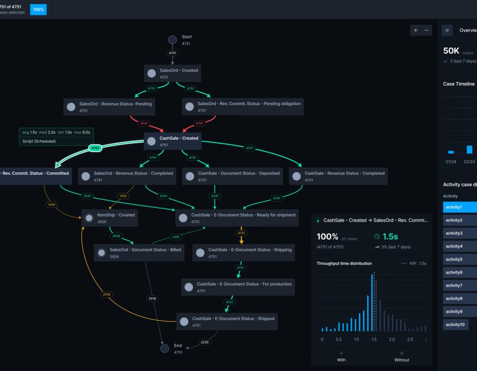Select activity1 in activity list
The image size is (477, 371).
(x=459, y=207)
